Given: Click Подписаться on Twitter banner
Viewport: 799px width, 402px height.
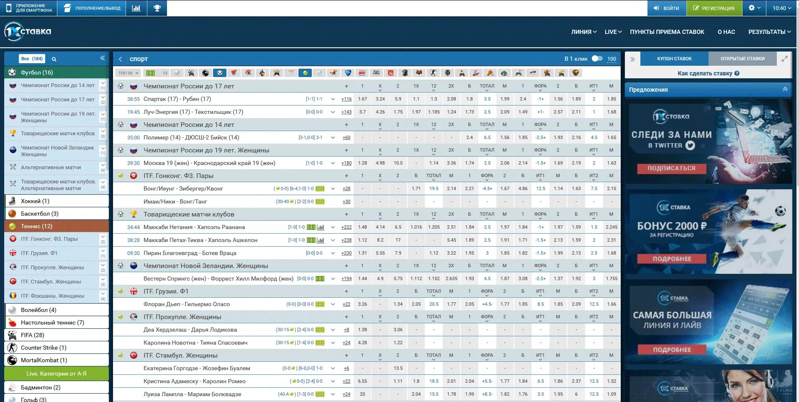Looking at the screenshot, I should tap(671, 168).
